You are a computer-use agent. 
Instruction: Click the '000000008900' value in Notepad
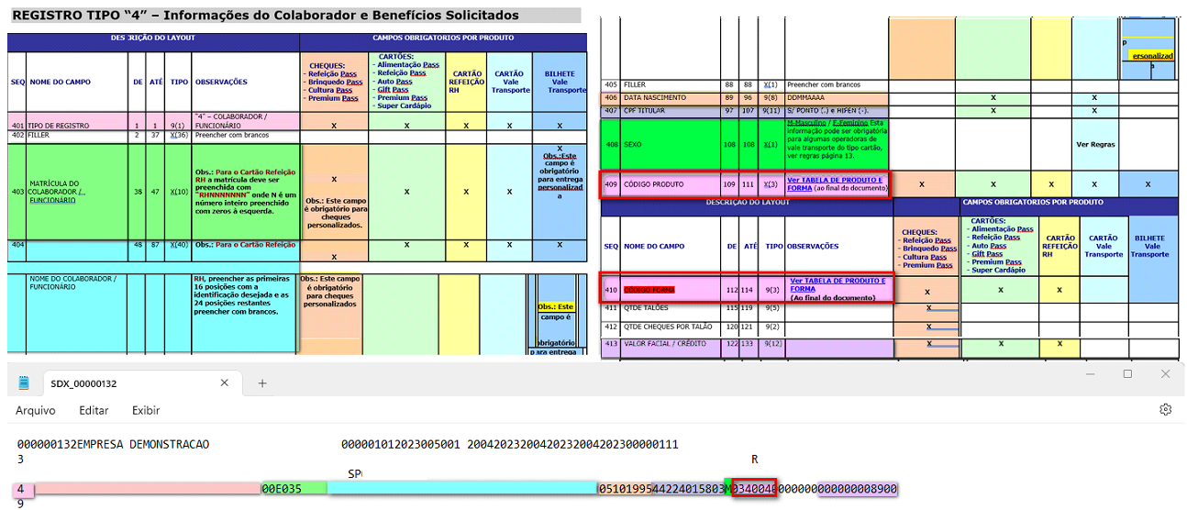pos(858,489)
